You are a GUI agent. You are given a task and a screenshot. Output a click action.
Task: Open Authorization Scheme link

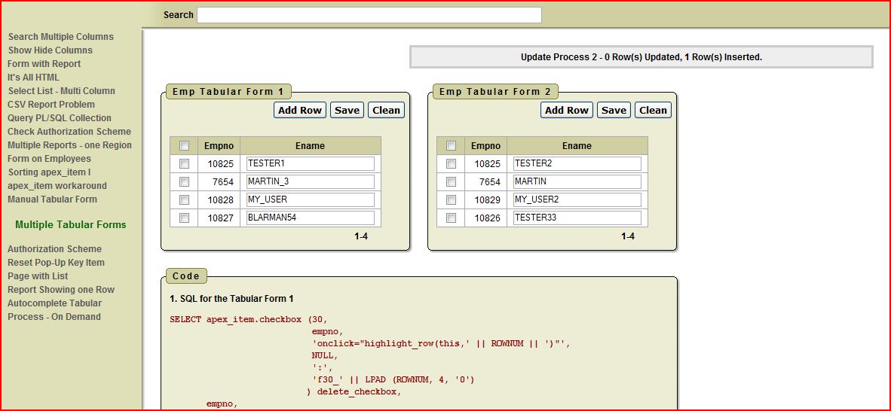pos(54,249)
